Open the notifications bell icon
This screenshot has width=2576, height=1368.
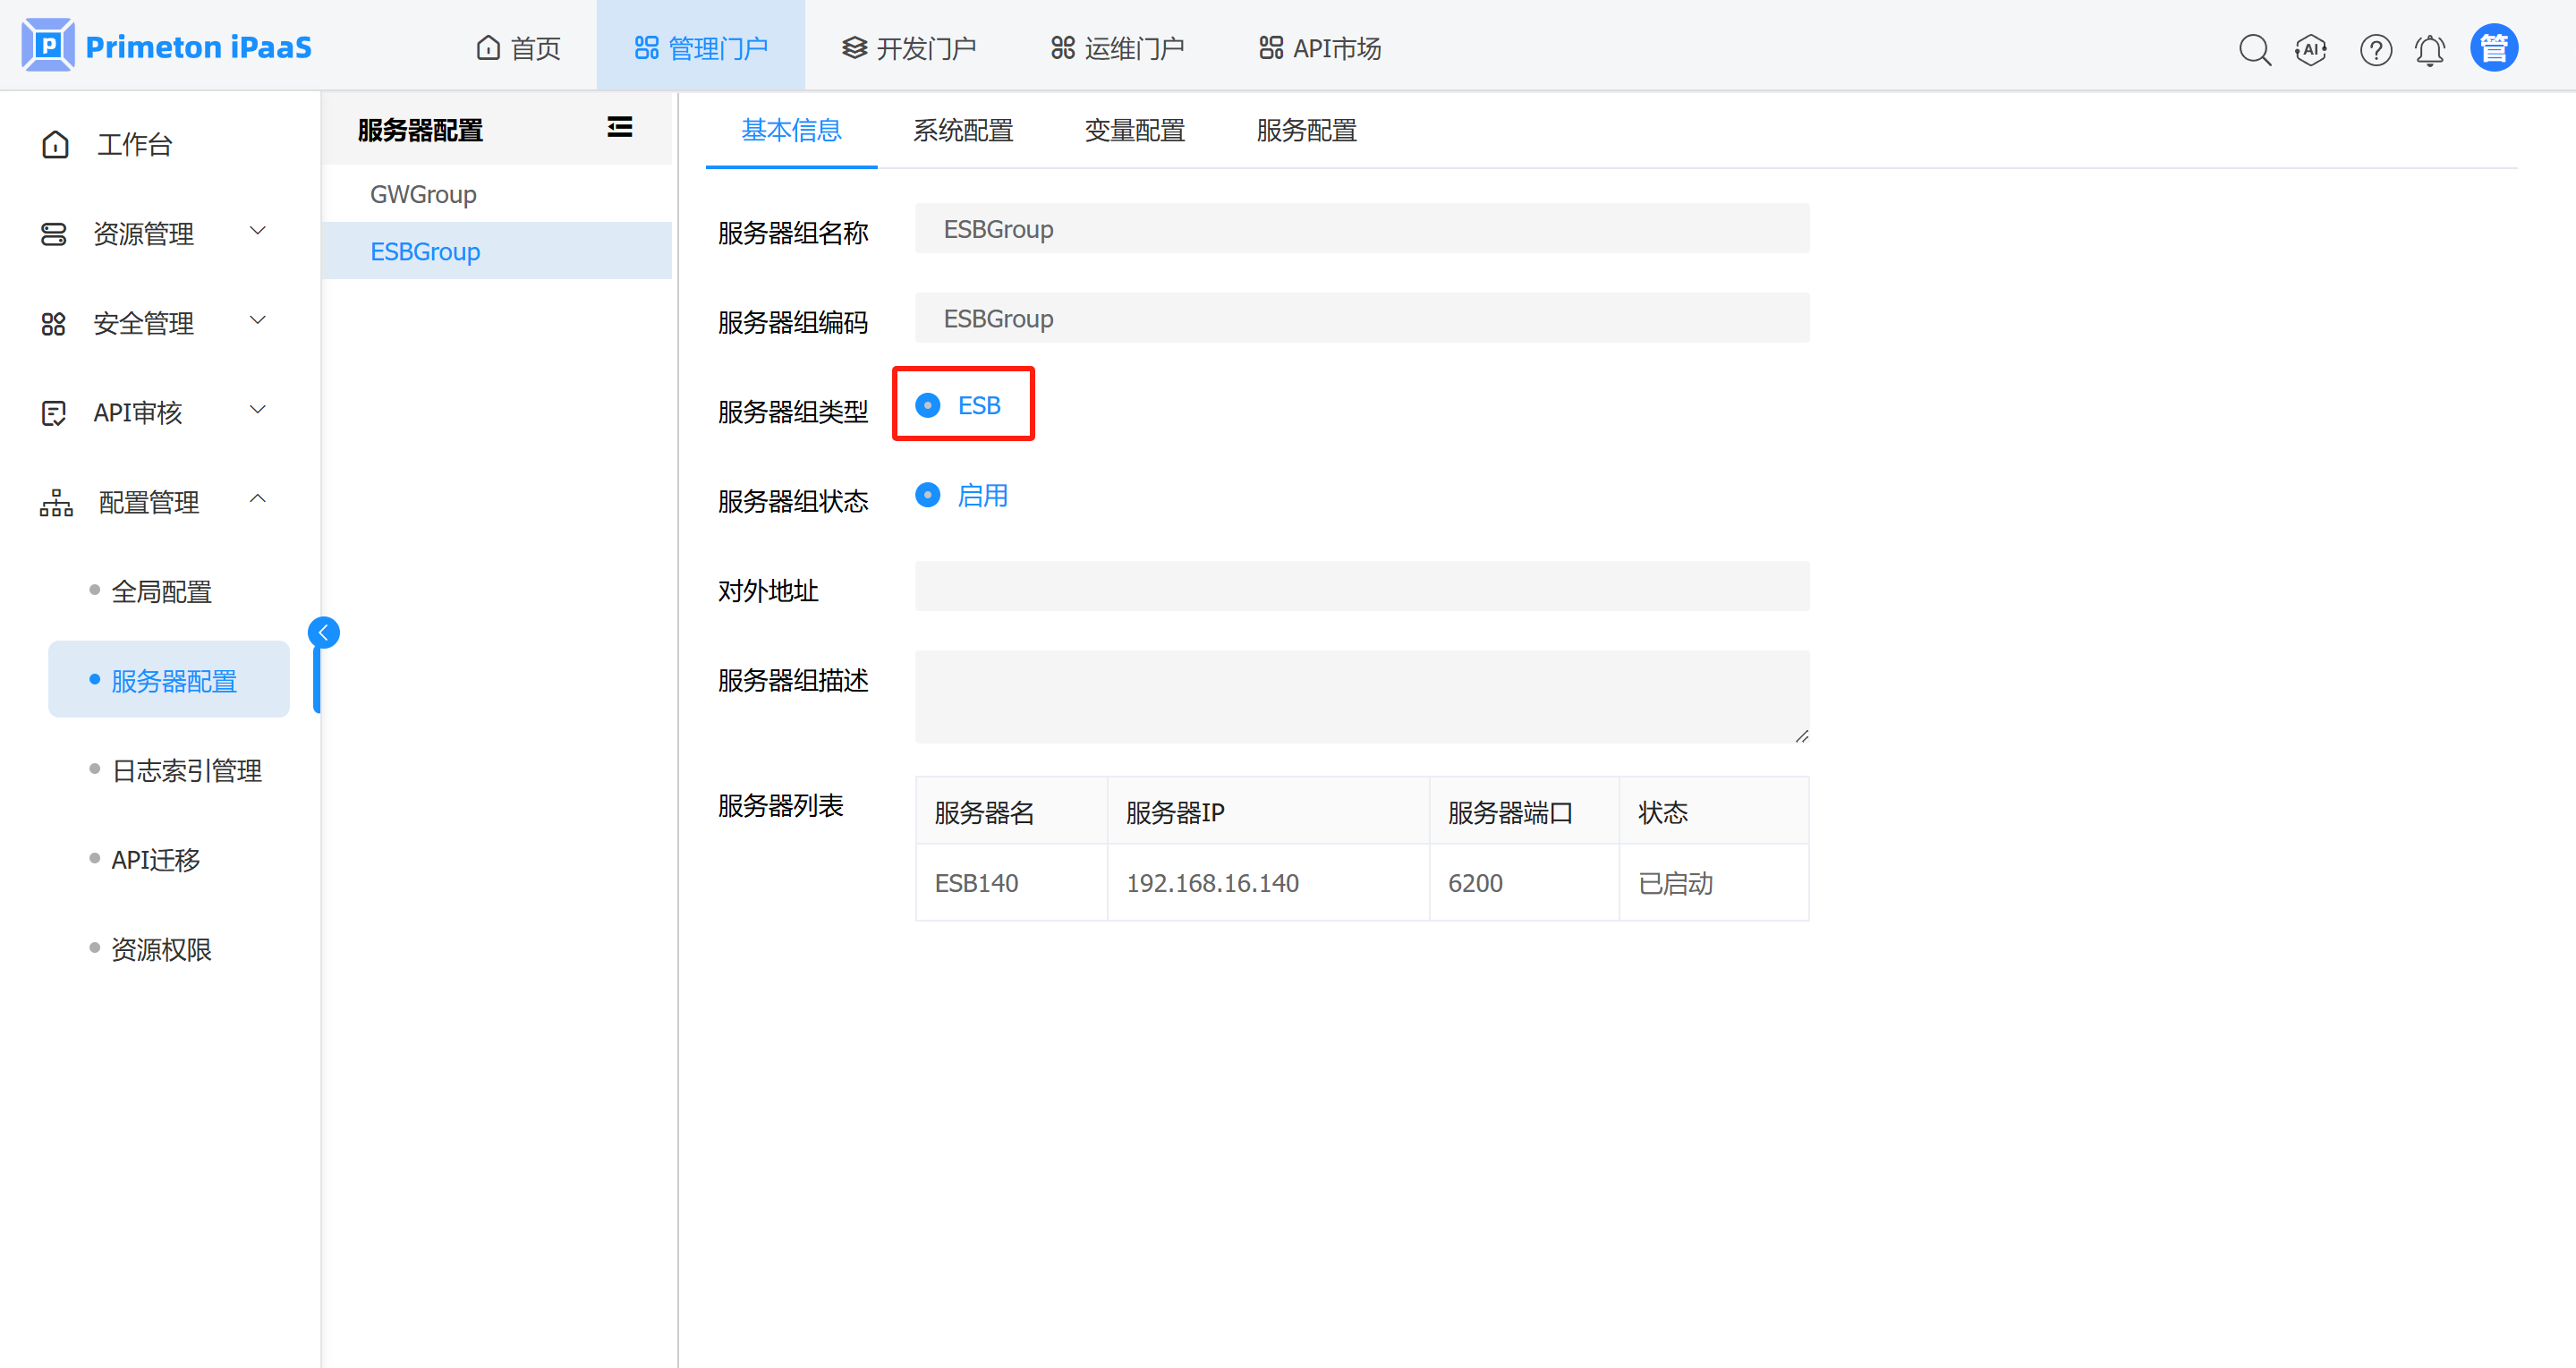[2430, 49]
